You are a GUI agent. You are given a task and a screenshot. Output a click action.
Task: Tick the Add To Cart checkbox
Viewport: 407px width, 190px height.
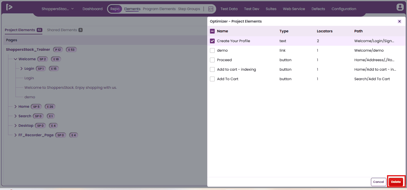pos(212,79)
